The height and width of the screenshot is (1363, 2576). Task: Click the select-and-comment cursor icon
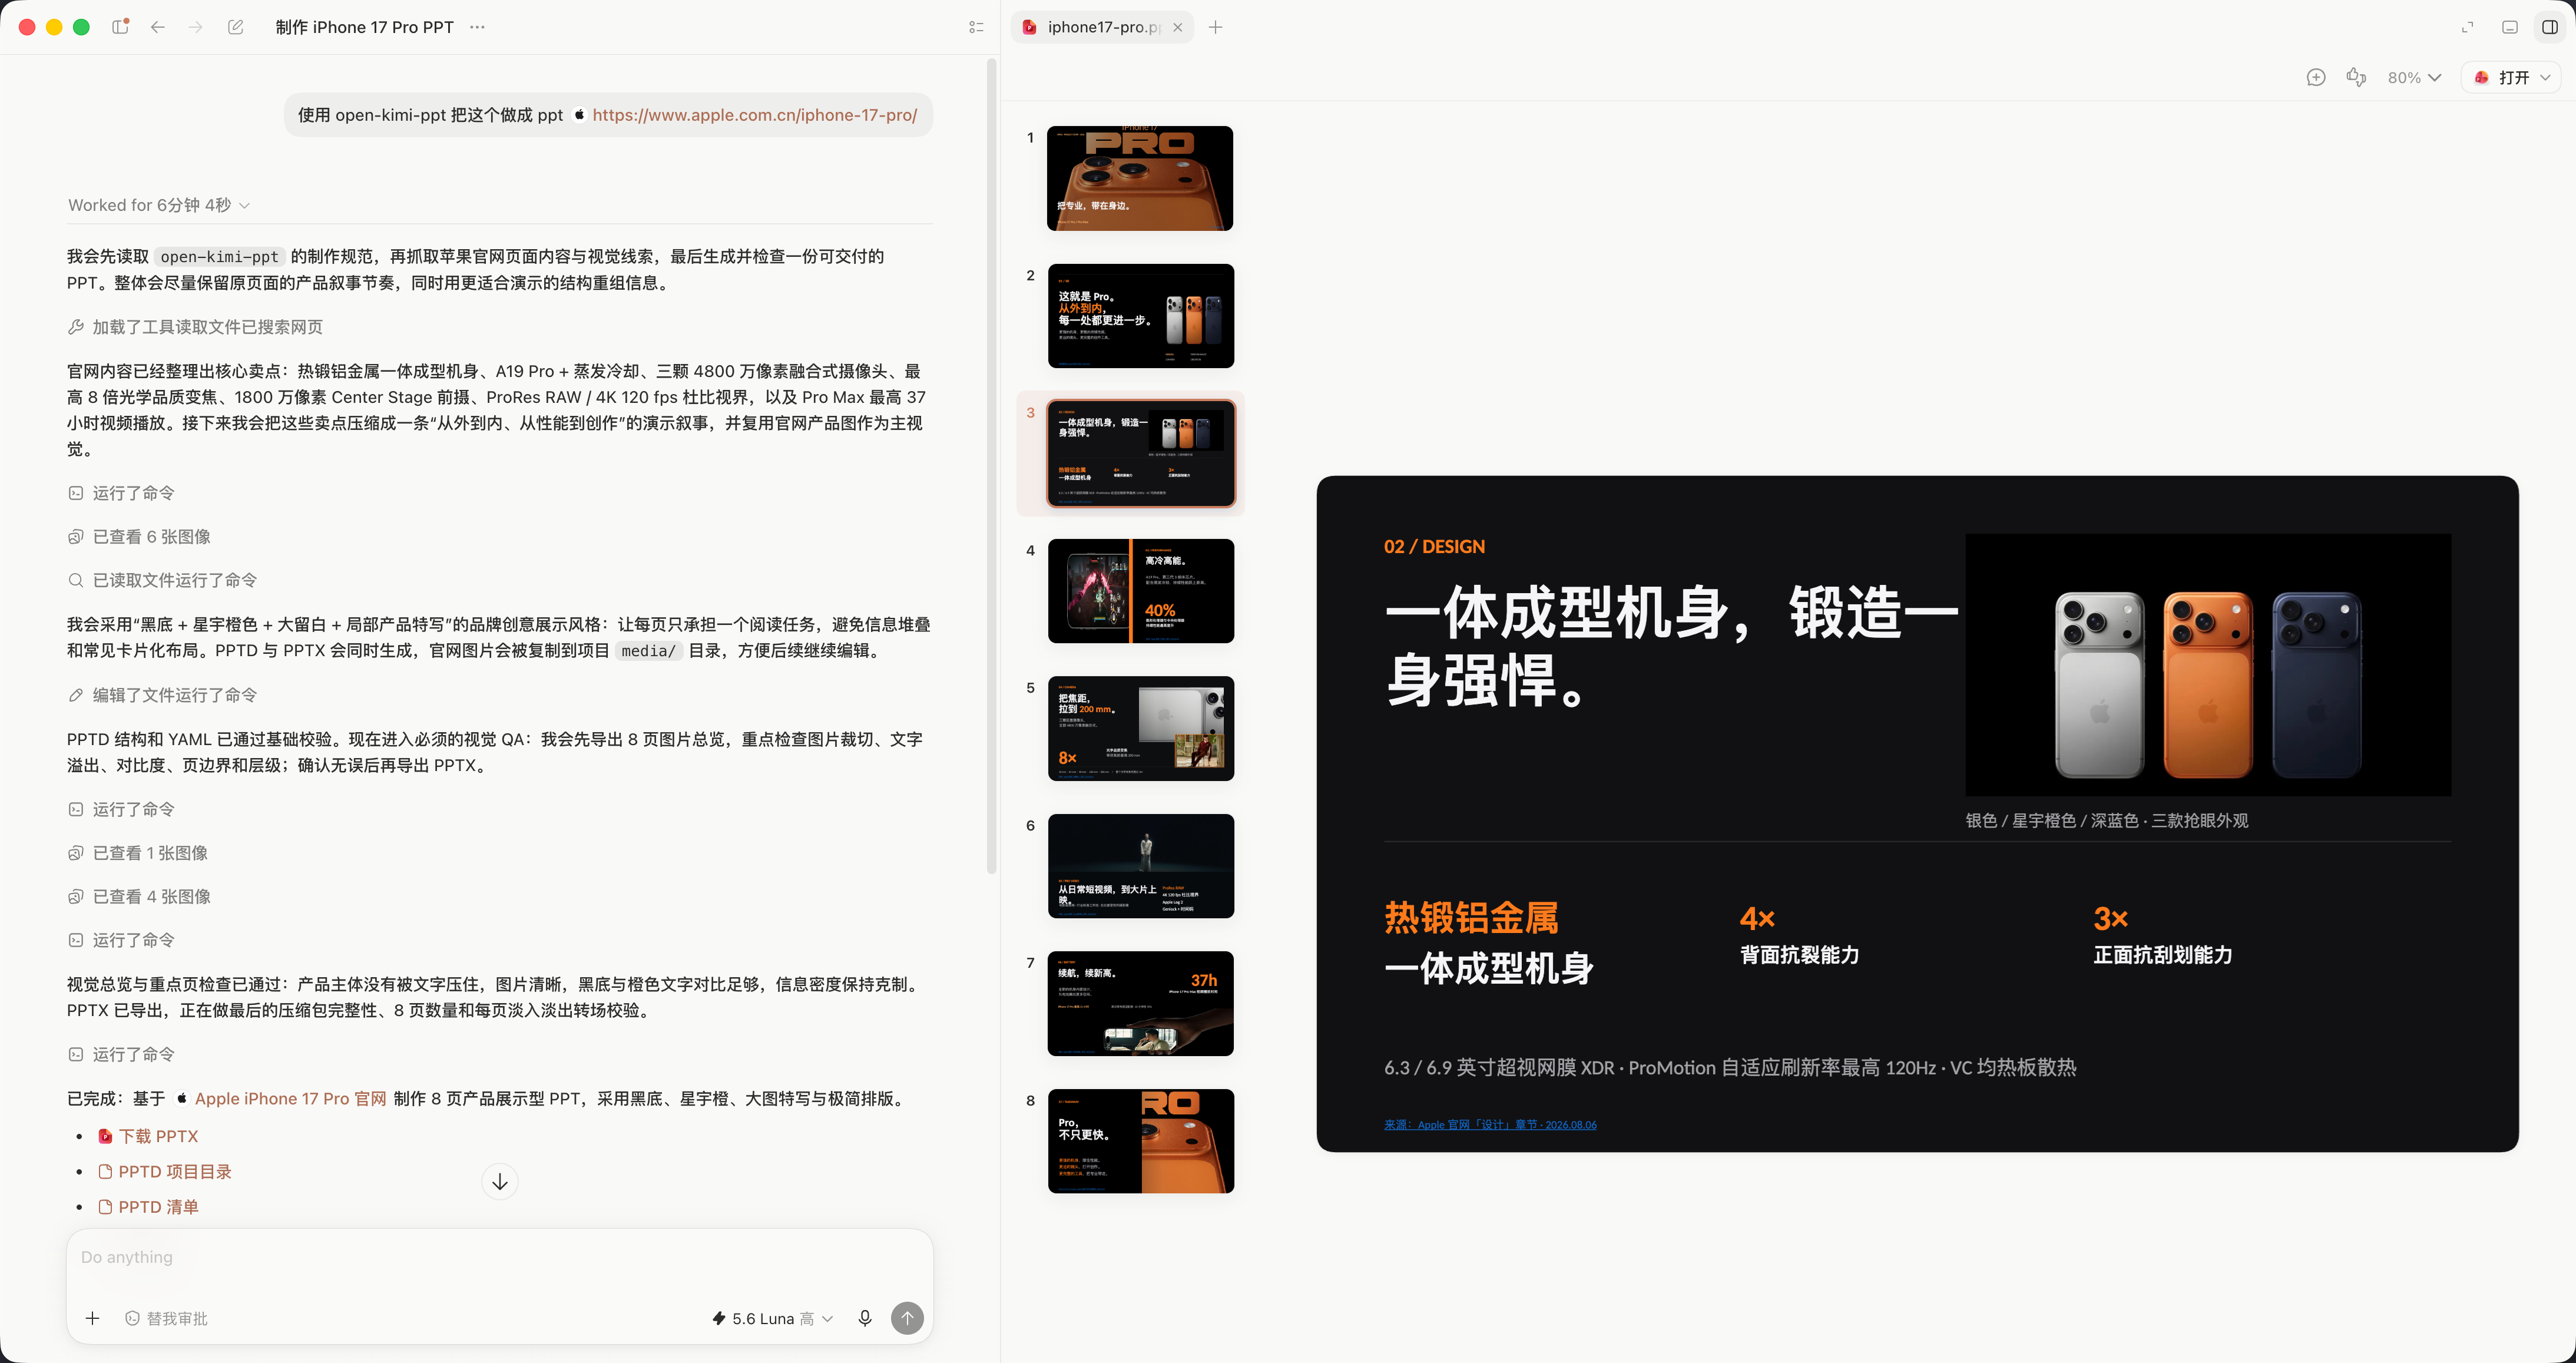point(2356,77)
